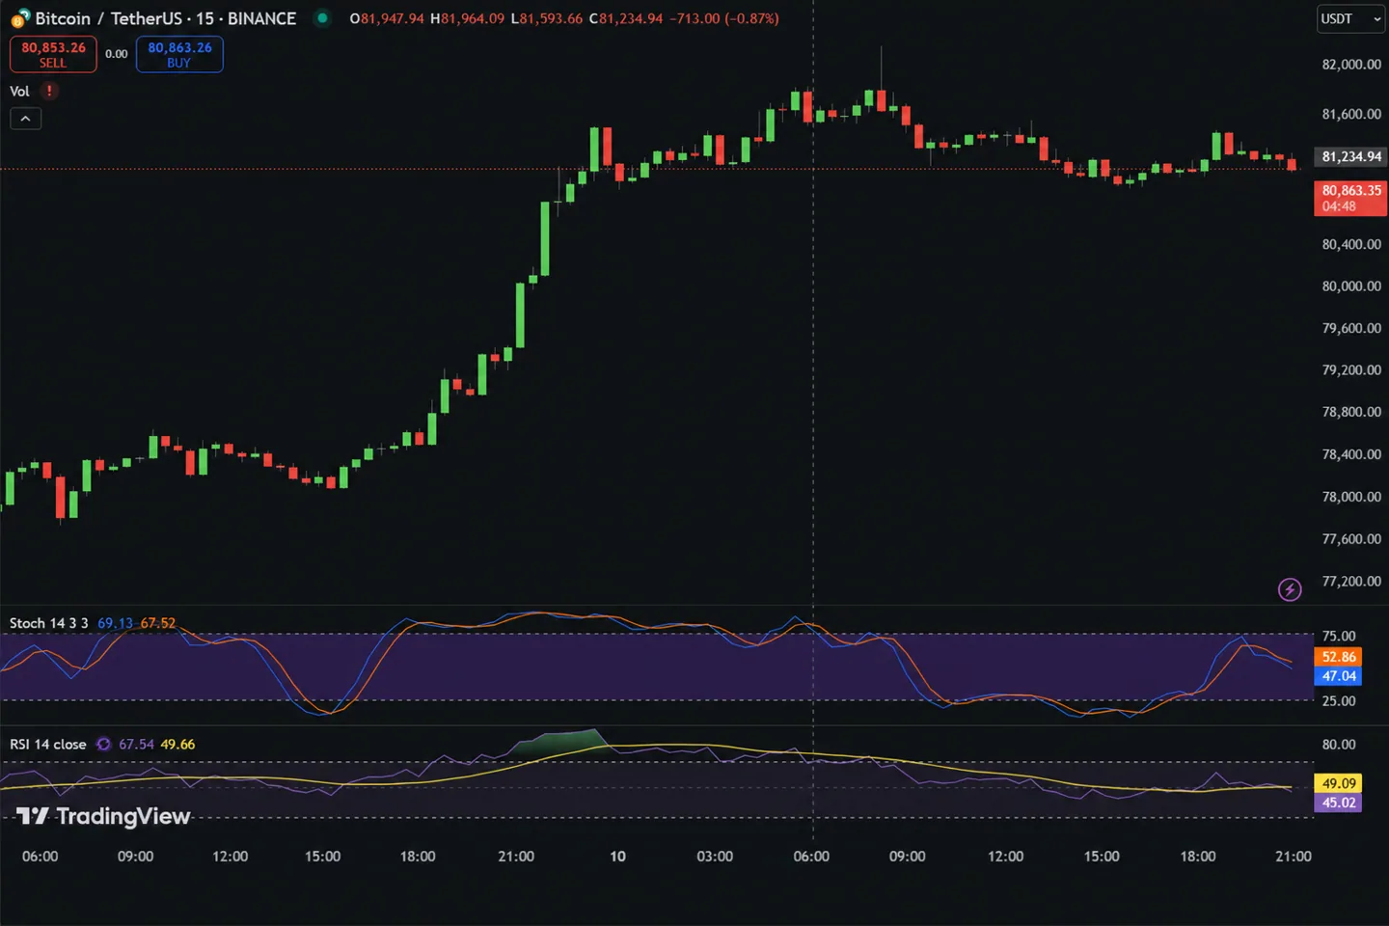Click the purple lightning bolt icon
This screenshot has width=1389, height=926.
pyautogui.click(x=1290, y=589)
